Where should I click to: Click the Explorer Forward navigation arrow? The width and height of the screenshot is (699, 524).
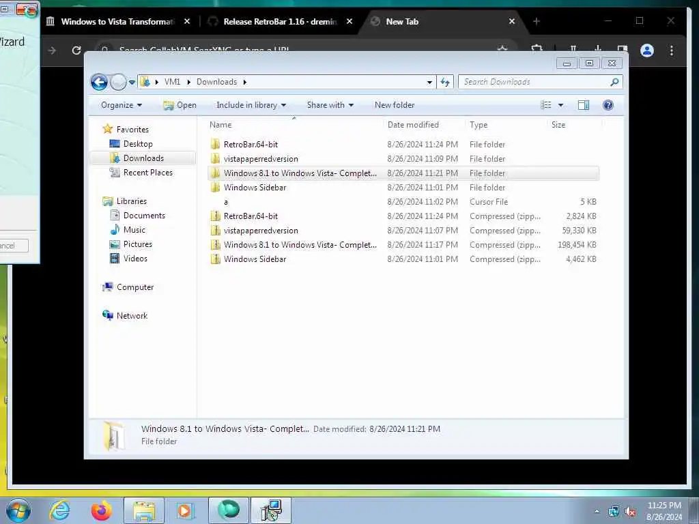click(118, 82)
